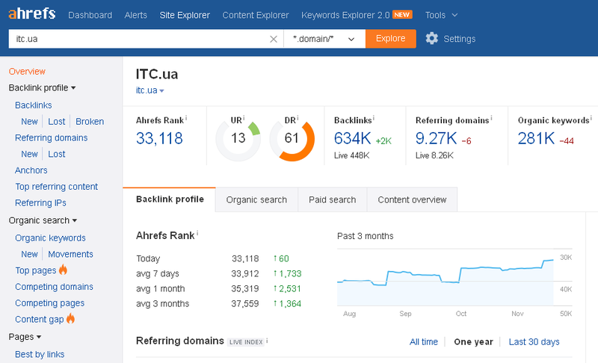Viewport: 598px width, 363px height.
Task: Open Lost link under Referring domains
Action: [57, 154]
